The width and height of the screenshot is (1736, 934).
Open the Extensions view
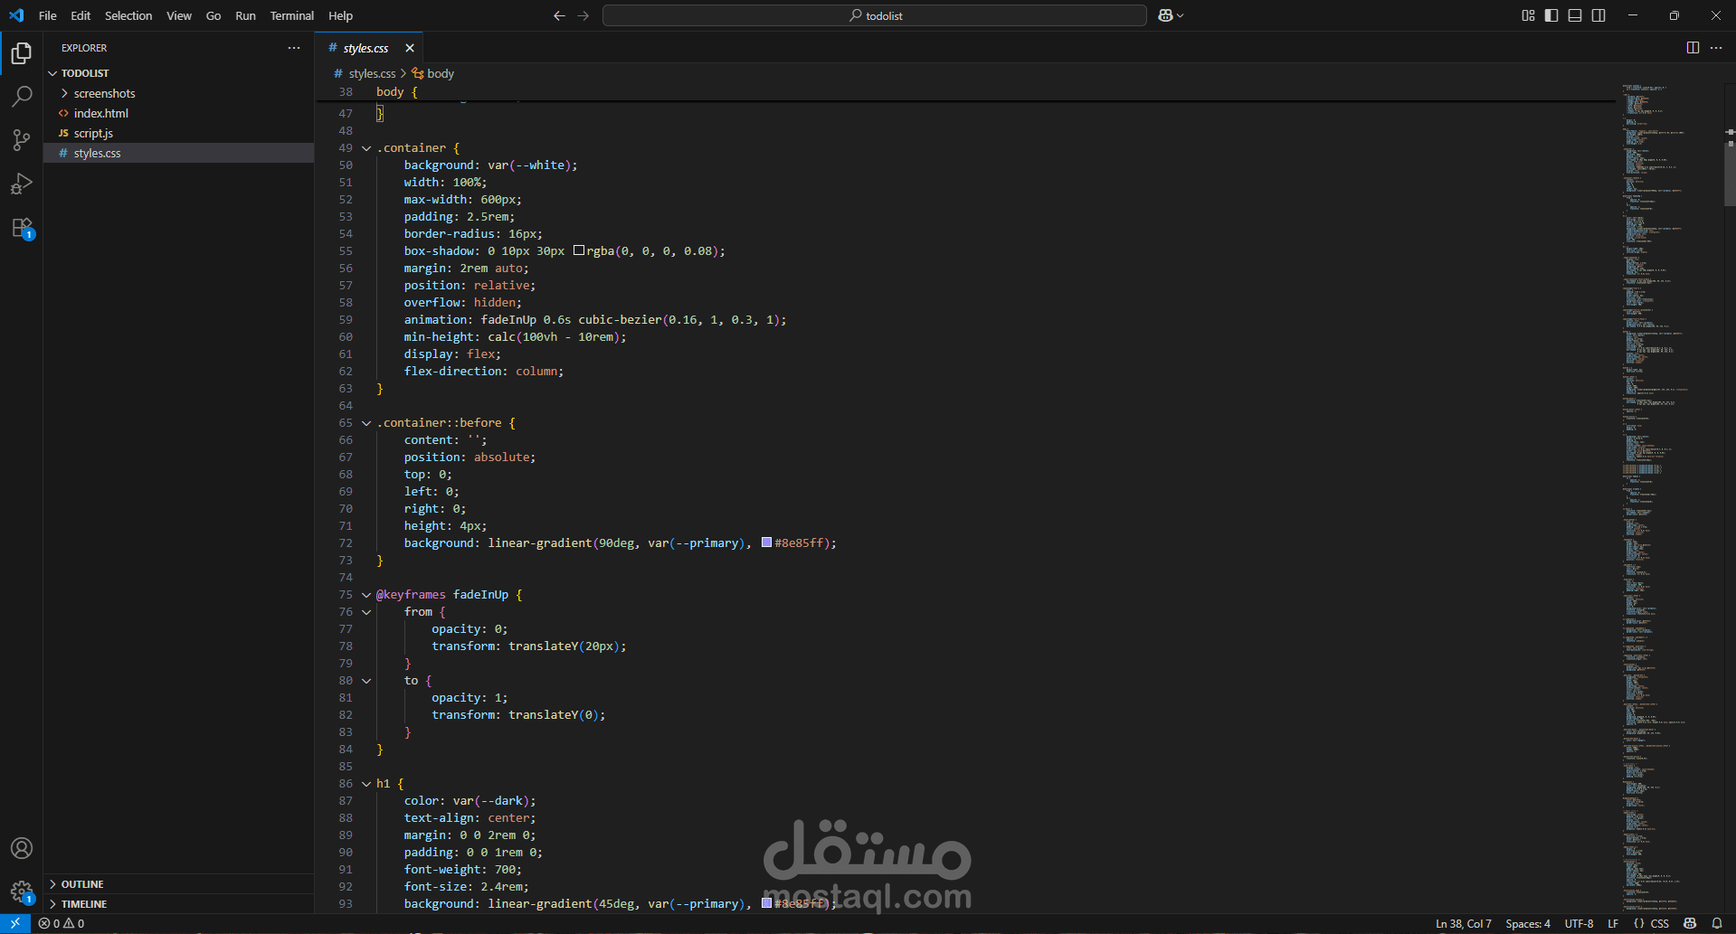coord(22,228)
